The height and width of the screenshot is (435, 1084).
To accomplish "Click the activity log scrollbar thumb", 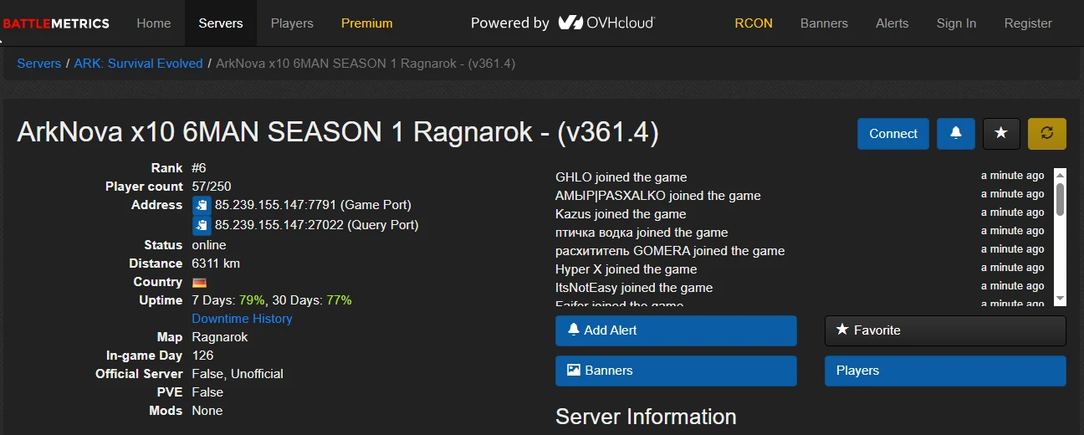I will (1060, 199).
